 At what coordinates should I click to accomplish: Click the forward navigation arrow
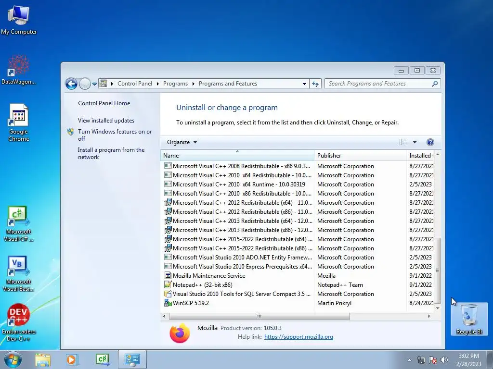coord(85,84)
